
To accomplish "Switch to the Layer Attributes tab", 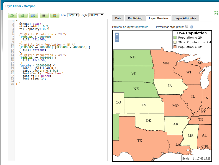I will [185, 18].
